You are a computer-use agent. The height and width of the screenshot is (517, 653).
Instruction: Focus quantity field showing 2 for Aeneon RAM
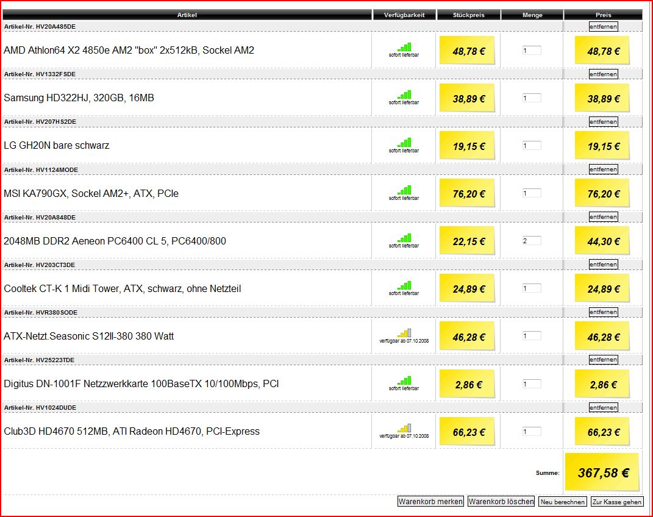pyautogui.click(x=532, y=241)
